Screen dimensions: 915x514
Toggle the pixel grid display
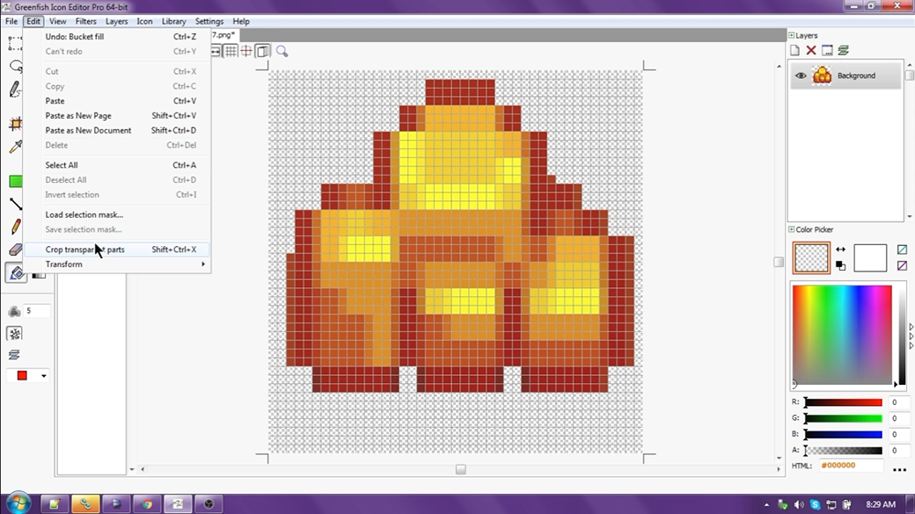pyautogui.click(x=231, y=51)
